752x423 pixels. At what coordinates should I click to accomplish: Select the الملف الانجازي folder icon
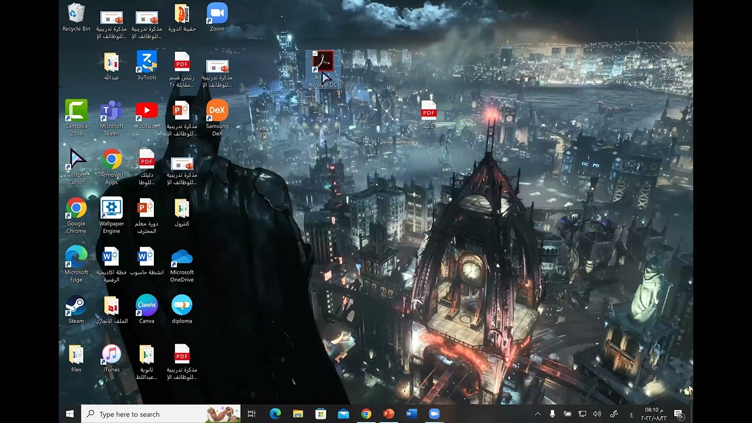pyautogui.click(x=112, y=310)
